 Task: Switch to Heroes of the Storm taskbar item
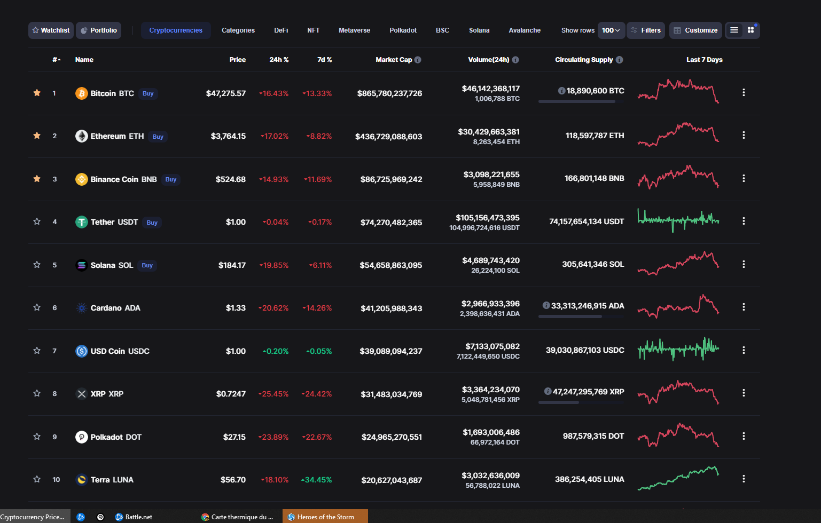tap(325, 517)
